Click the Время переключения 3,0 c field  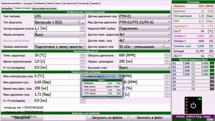pyautogui.click(x=57, y=61)
